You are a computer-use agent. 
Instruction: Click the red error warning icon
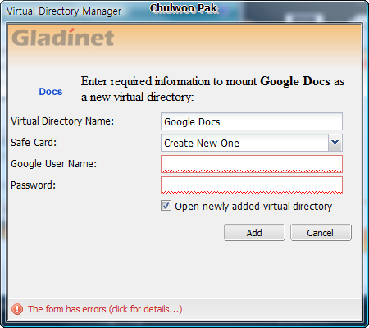(17, 309)
